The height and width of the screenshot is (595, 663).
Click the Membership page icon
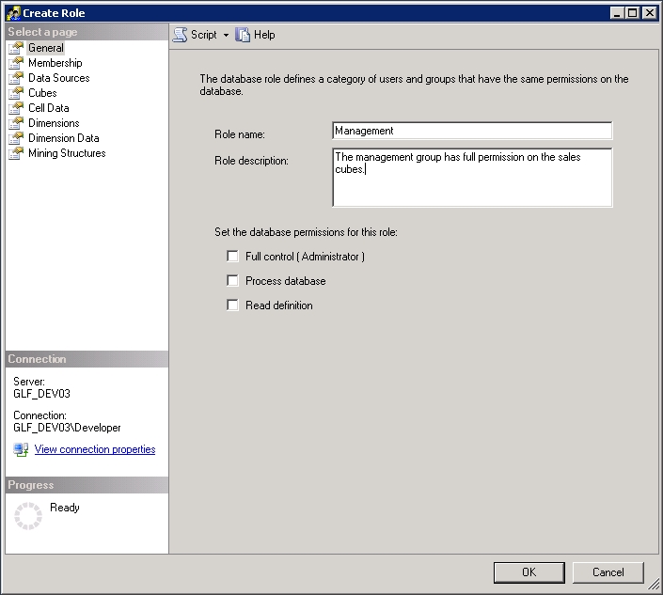tap(16, 63)
